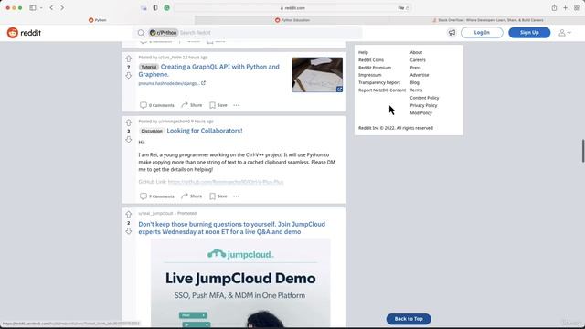Open the Press footer link
Image resolution: width=585 pixels, height=329 pixels.
[415, 68]
